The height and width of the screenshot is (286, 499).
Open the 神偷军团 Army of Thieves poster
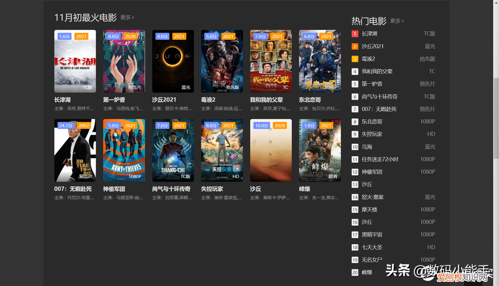click(x=124, y=150)
